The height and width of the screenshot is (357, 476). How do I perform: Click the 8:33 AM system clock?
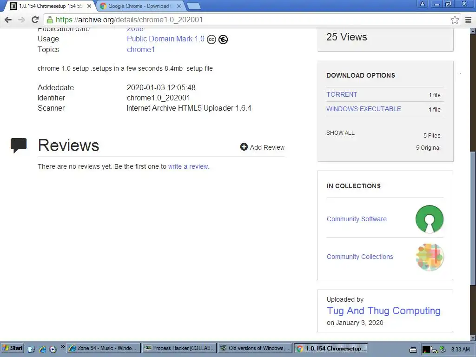tap(460, 350)
